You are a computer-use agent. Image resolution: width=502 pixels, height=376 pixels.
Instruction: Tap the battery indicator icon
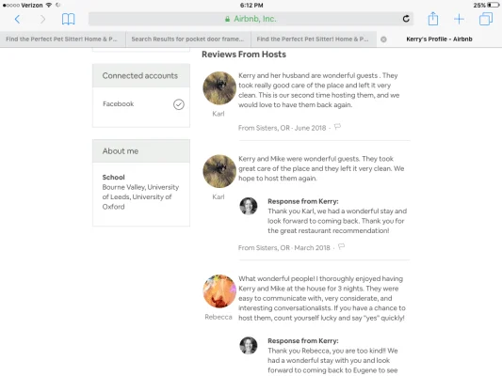(x=494, y=5)
